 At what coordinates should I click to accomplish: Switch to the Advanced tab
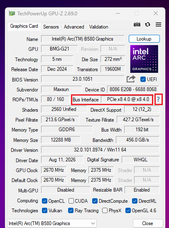tap(74, 27)
